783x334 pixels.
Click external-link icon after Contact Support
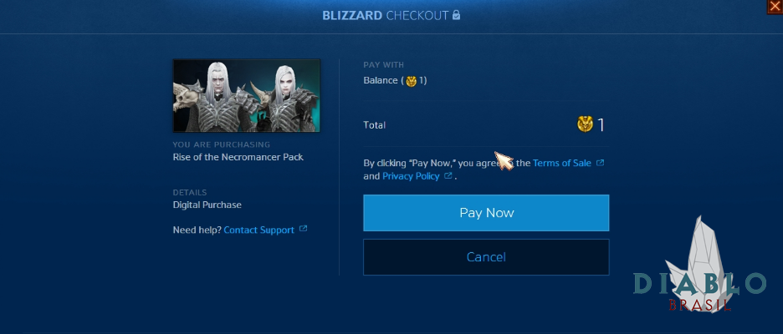(x=303, y=230)
